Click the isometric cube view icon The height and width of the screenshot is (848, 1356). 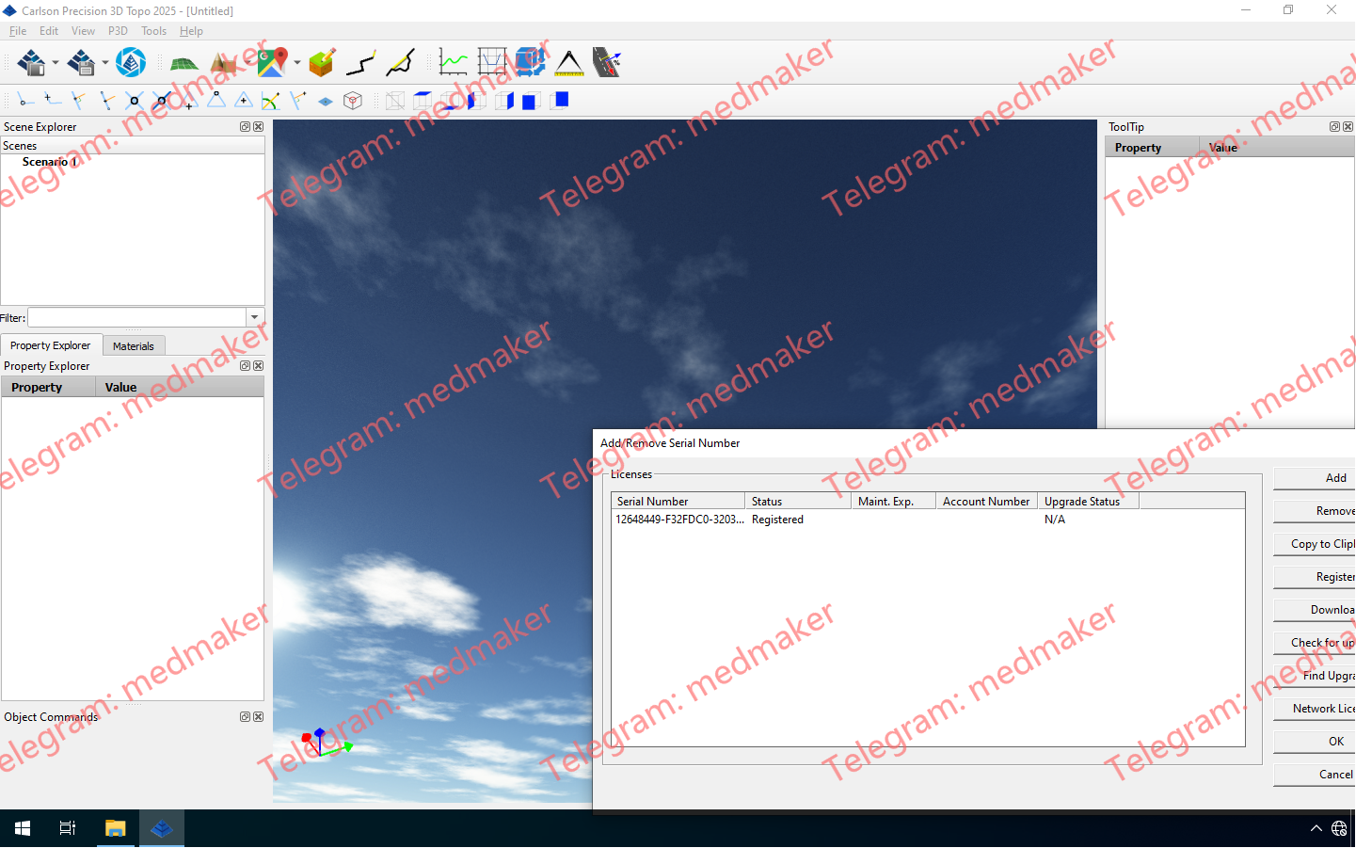click(x=353, y=101)
